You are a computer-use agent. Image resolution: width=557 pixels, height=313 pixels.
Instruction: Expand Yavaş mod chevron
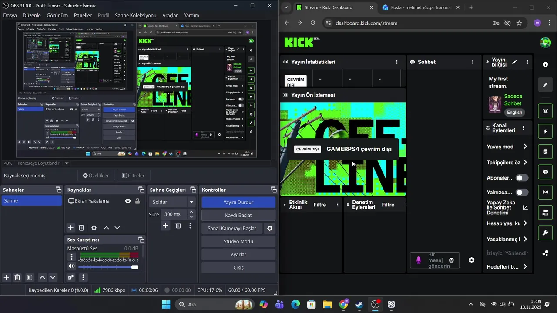pyautogui.click(x=525, y=147)
